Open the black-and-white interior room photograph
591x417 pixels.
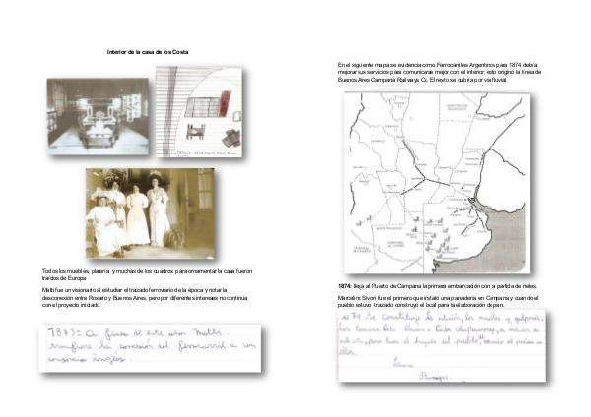click(x=98, y=116)
